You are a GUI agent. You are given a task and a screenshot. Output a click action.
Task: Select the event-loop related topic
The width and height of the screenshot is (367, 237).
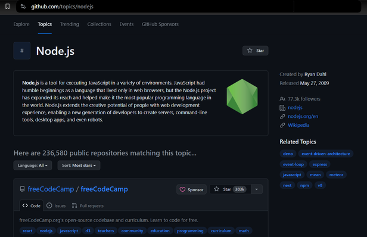pos(293,164)
